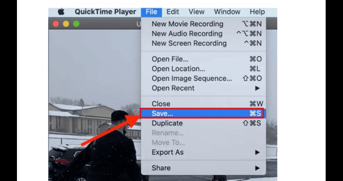Close the open File menu

pyautogui.click(x=151, y=12)
